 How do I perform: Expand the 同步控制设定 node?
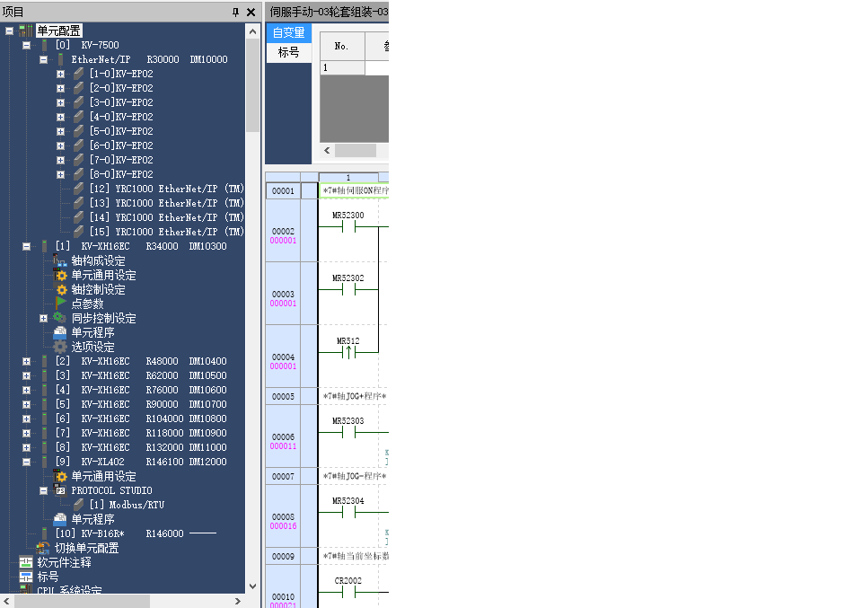43,318
